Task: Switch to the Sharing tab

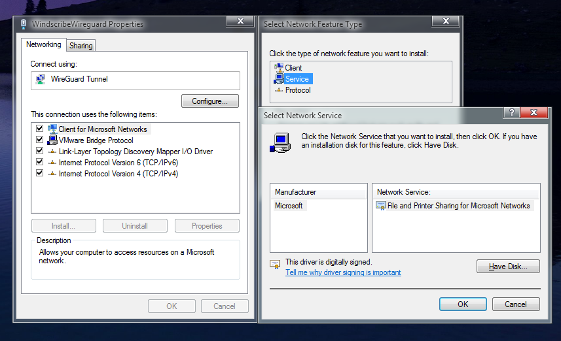Action: pyautogui.click(x=81, y=46)
